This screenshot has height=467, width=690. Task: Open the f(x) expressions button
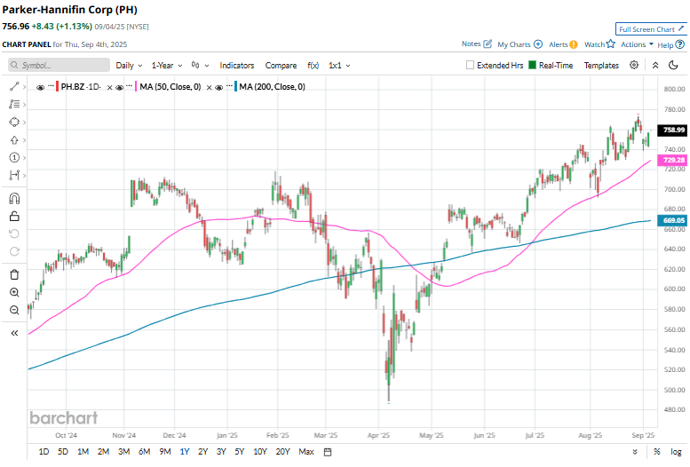click(x=313, y=65)
